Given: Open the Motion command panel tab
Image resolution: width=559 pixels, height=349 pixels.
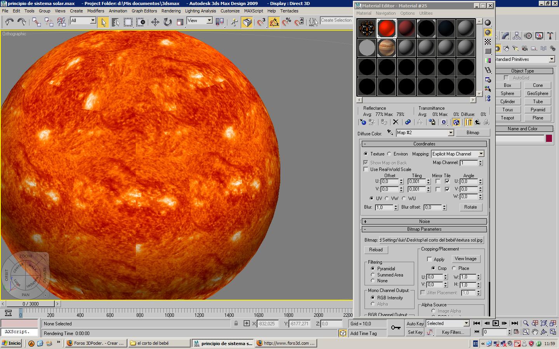Looking at the screenshot, I should (528, 36).
